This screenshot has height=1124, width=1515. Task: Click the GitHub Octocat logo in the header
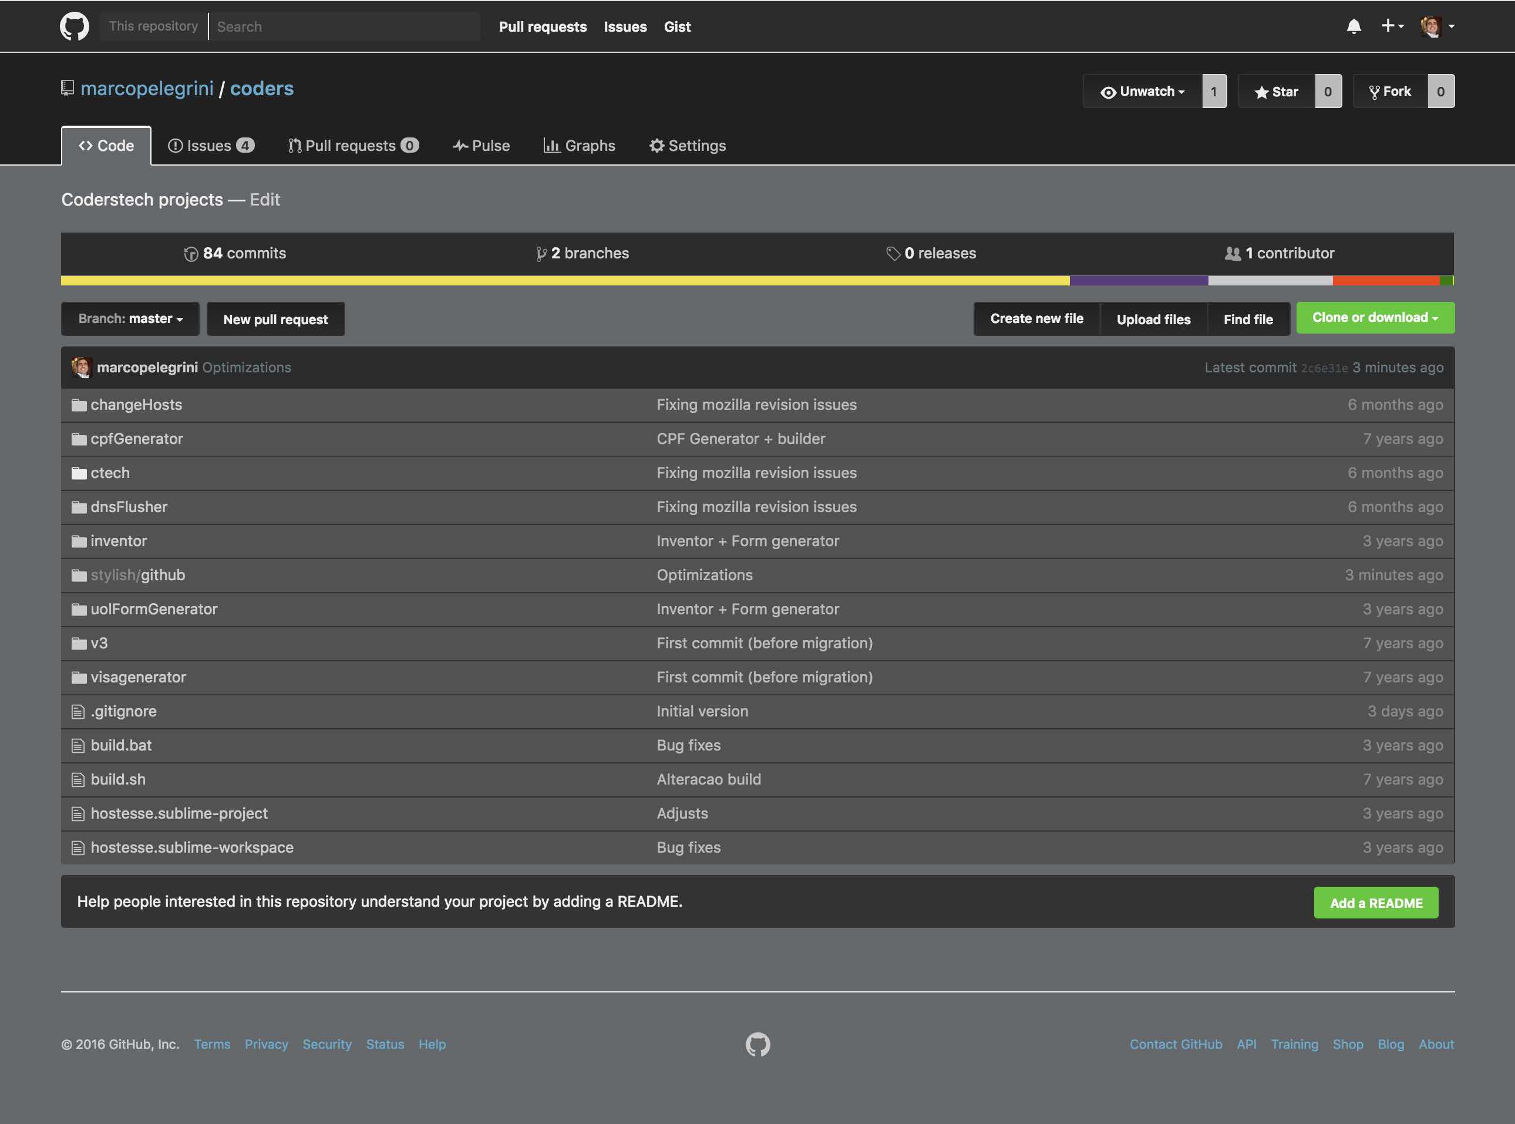pos(74,26)
